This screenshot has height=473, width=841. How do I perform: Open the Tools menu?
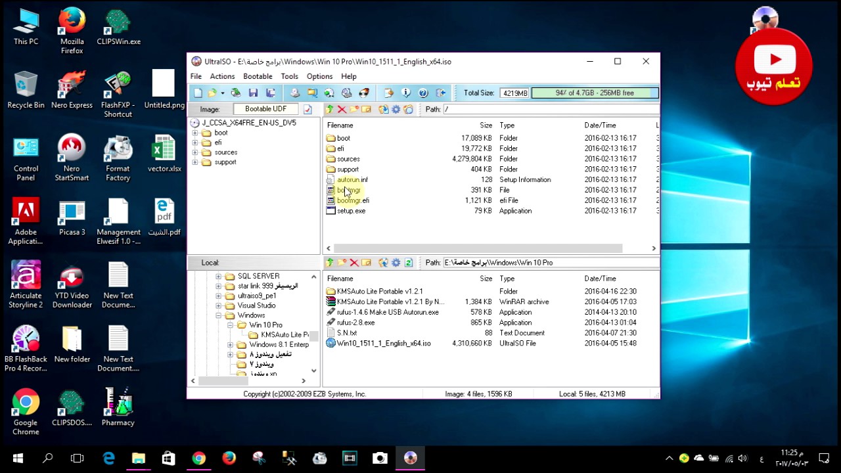pyautogui.click(x=289, y=76)
